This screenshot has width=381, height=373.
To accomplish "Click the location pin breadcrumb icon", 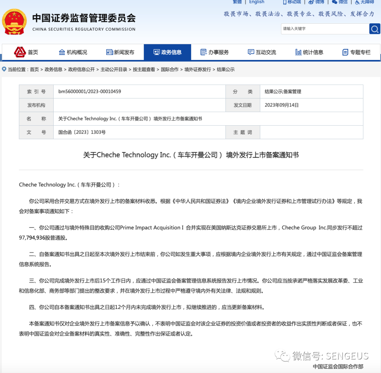I will click(4, 69).
